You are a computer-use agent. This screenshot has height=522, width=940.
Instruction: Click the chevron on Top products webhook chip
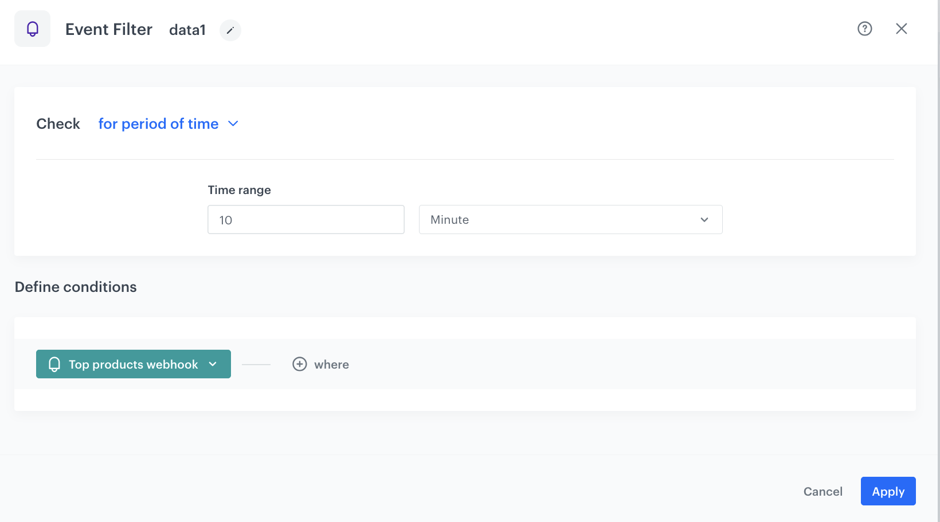coord(213,364)
